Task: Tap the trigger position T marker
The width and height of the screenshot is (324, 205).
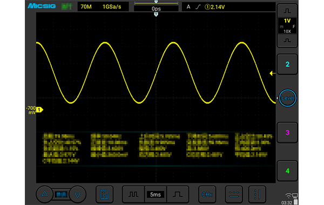Action: point(156,14)
